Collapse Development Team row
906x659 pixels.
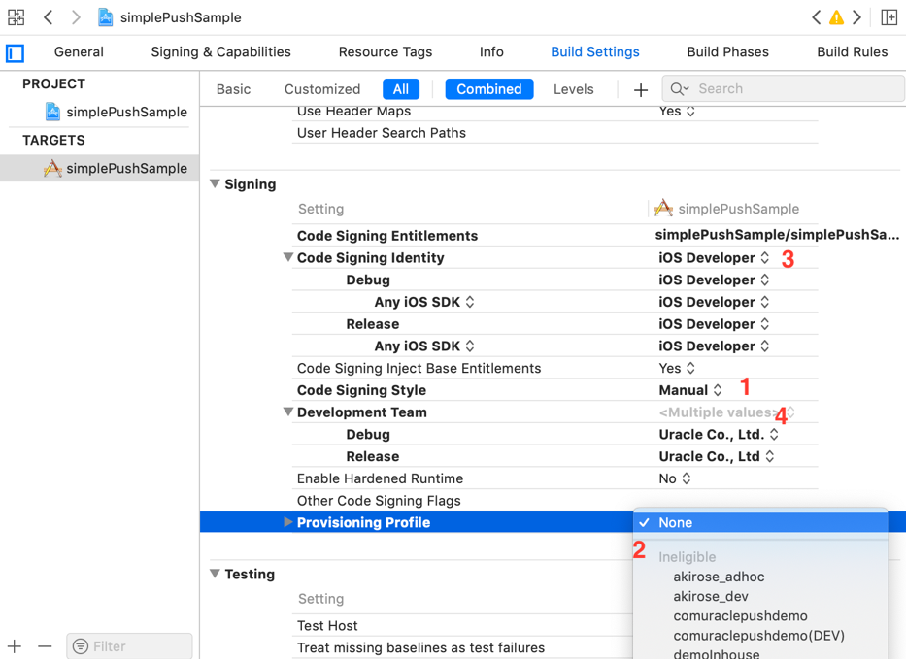click(287, 412)
